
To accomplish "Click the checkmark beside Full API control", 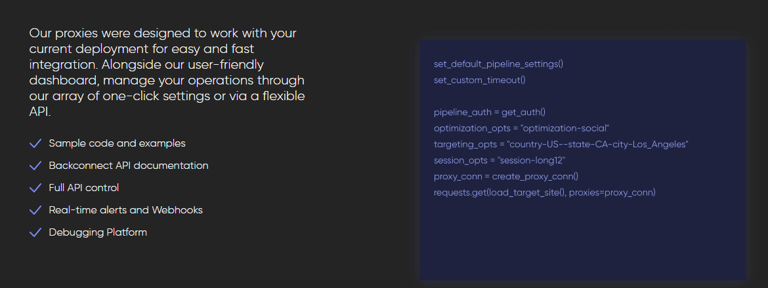I will pyautogui.click(x=35, y=188).
